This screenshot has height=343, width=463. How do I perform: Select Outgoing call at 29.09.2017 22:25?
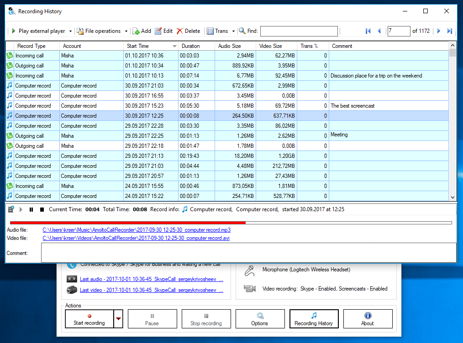click(227, 136)
